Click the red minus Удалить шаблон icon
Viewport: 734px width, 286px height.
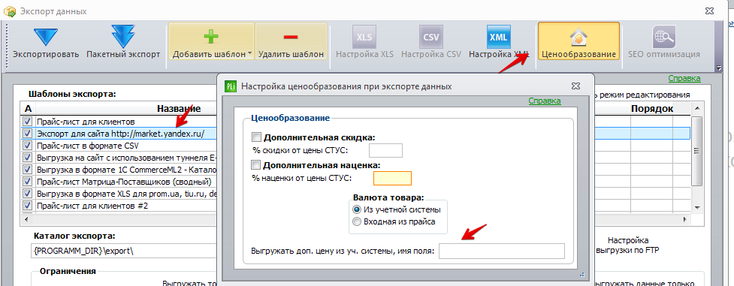(291, 37)
